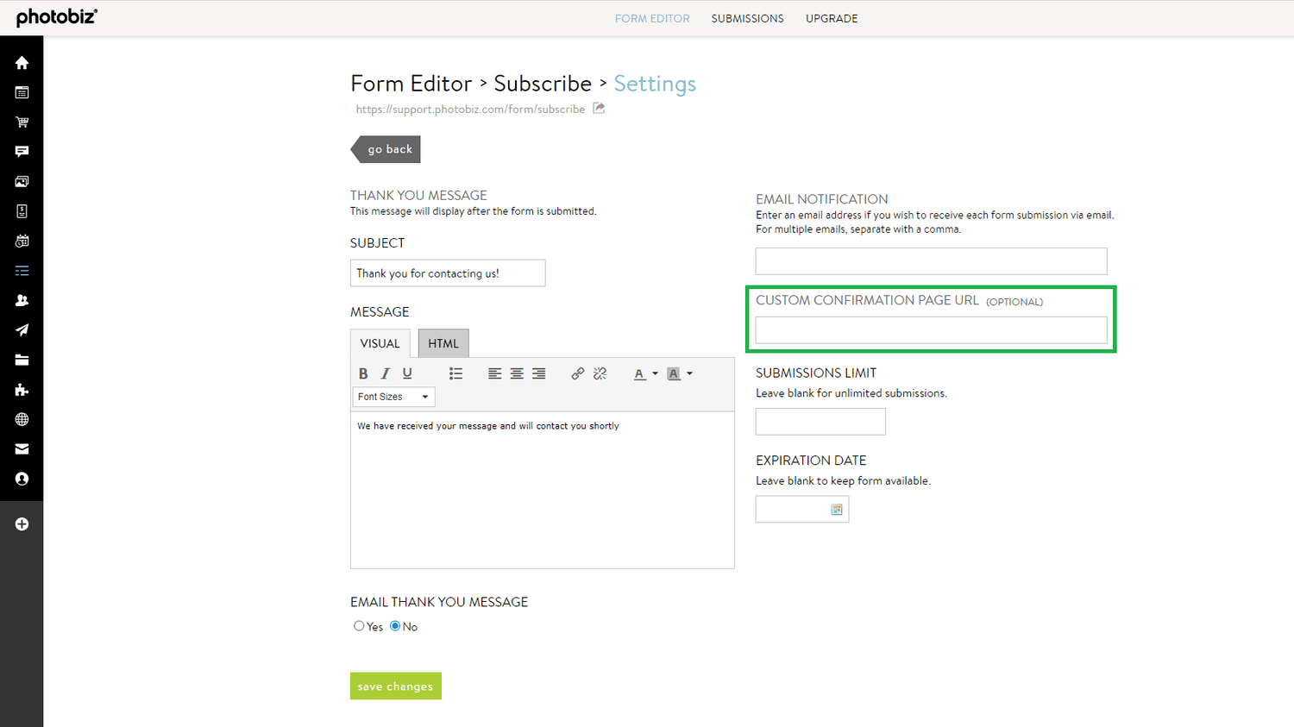Open the image gallery sidebar icon
Viewport: 1294px width, 727px height.
click(22, 181)
